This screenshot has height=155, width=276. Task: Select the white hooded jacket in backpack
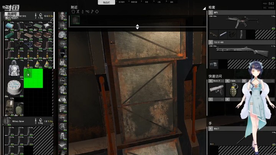(x=14, y=69)
